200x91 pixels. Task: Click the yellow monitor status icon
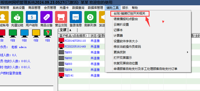36,33
